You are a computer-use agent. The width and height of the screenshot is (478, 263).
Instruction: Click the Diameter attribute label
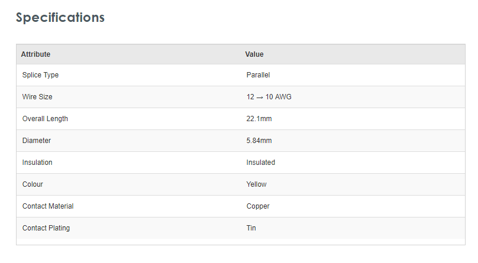(x=37, y=141)
